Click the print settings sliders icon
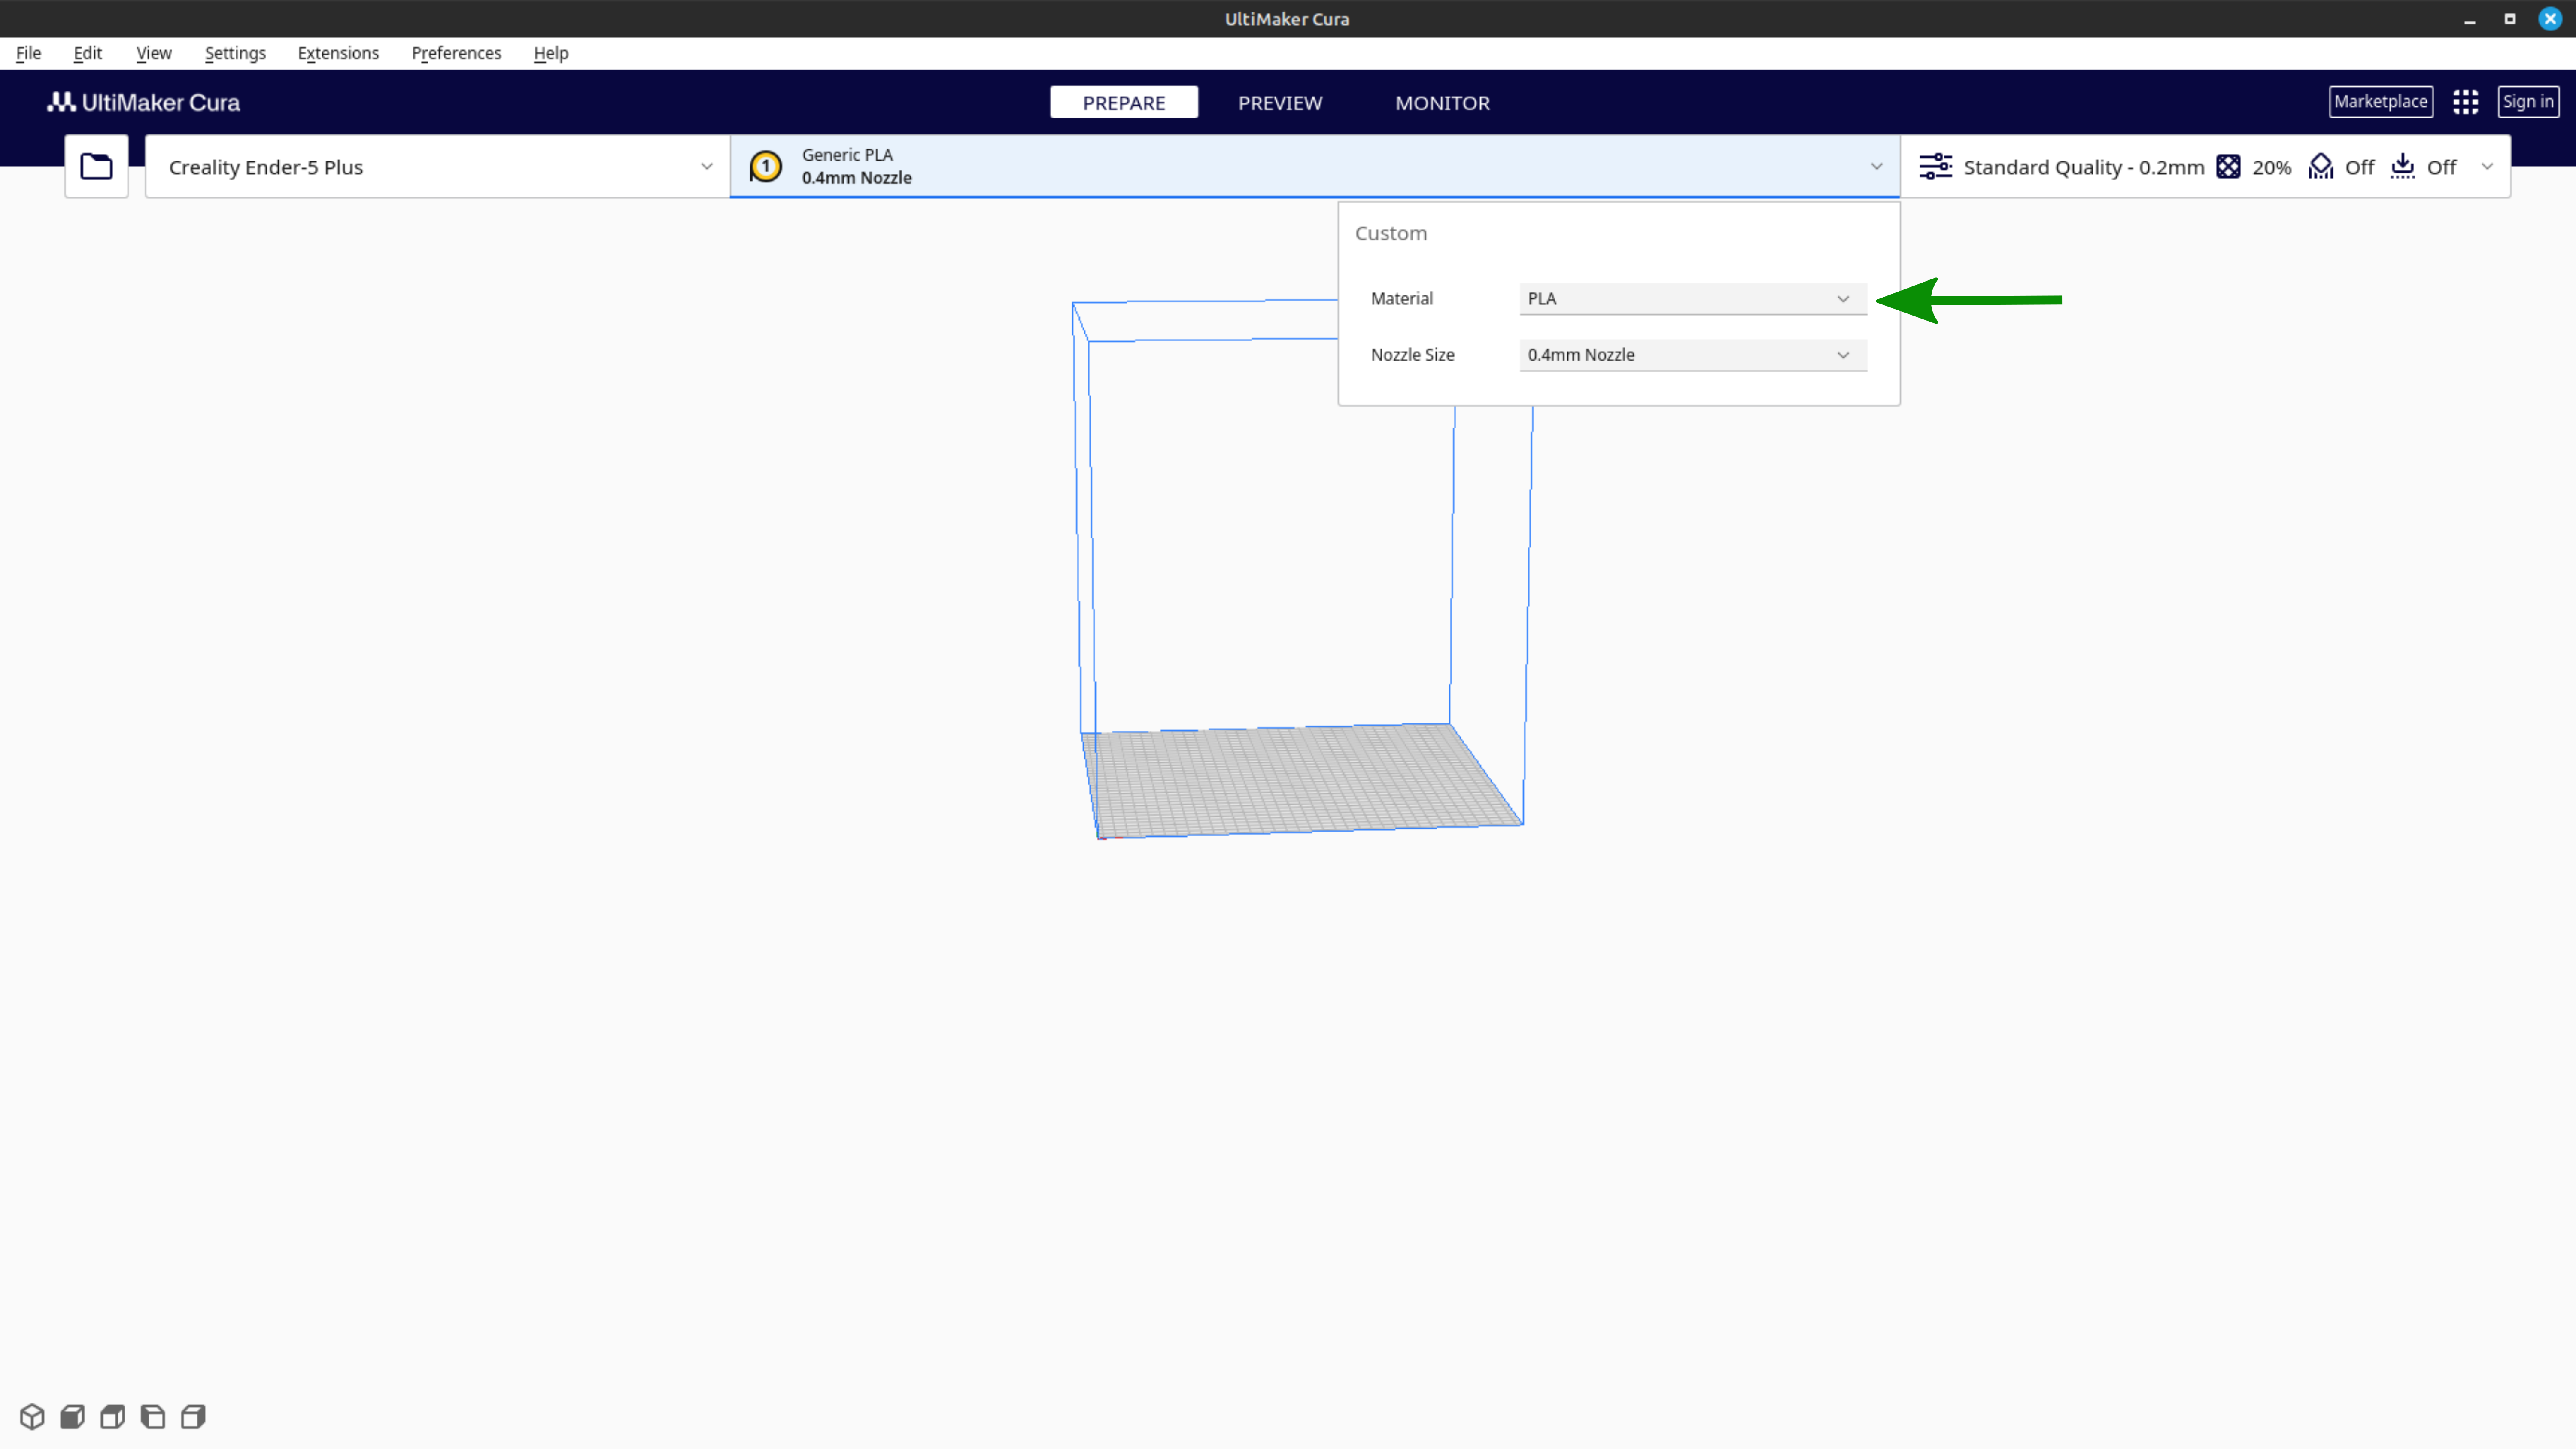 (x=1935, y=166)
